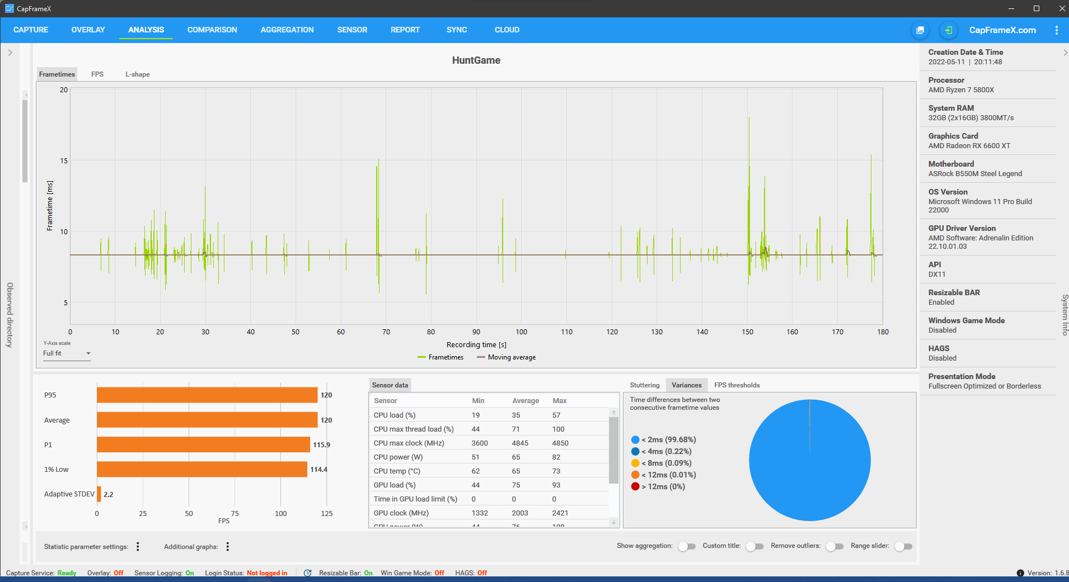Open Statistic parameter settings three-dot menu
This screenshot has height=582, width=1069.
138,547
